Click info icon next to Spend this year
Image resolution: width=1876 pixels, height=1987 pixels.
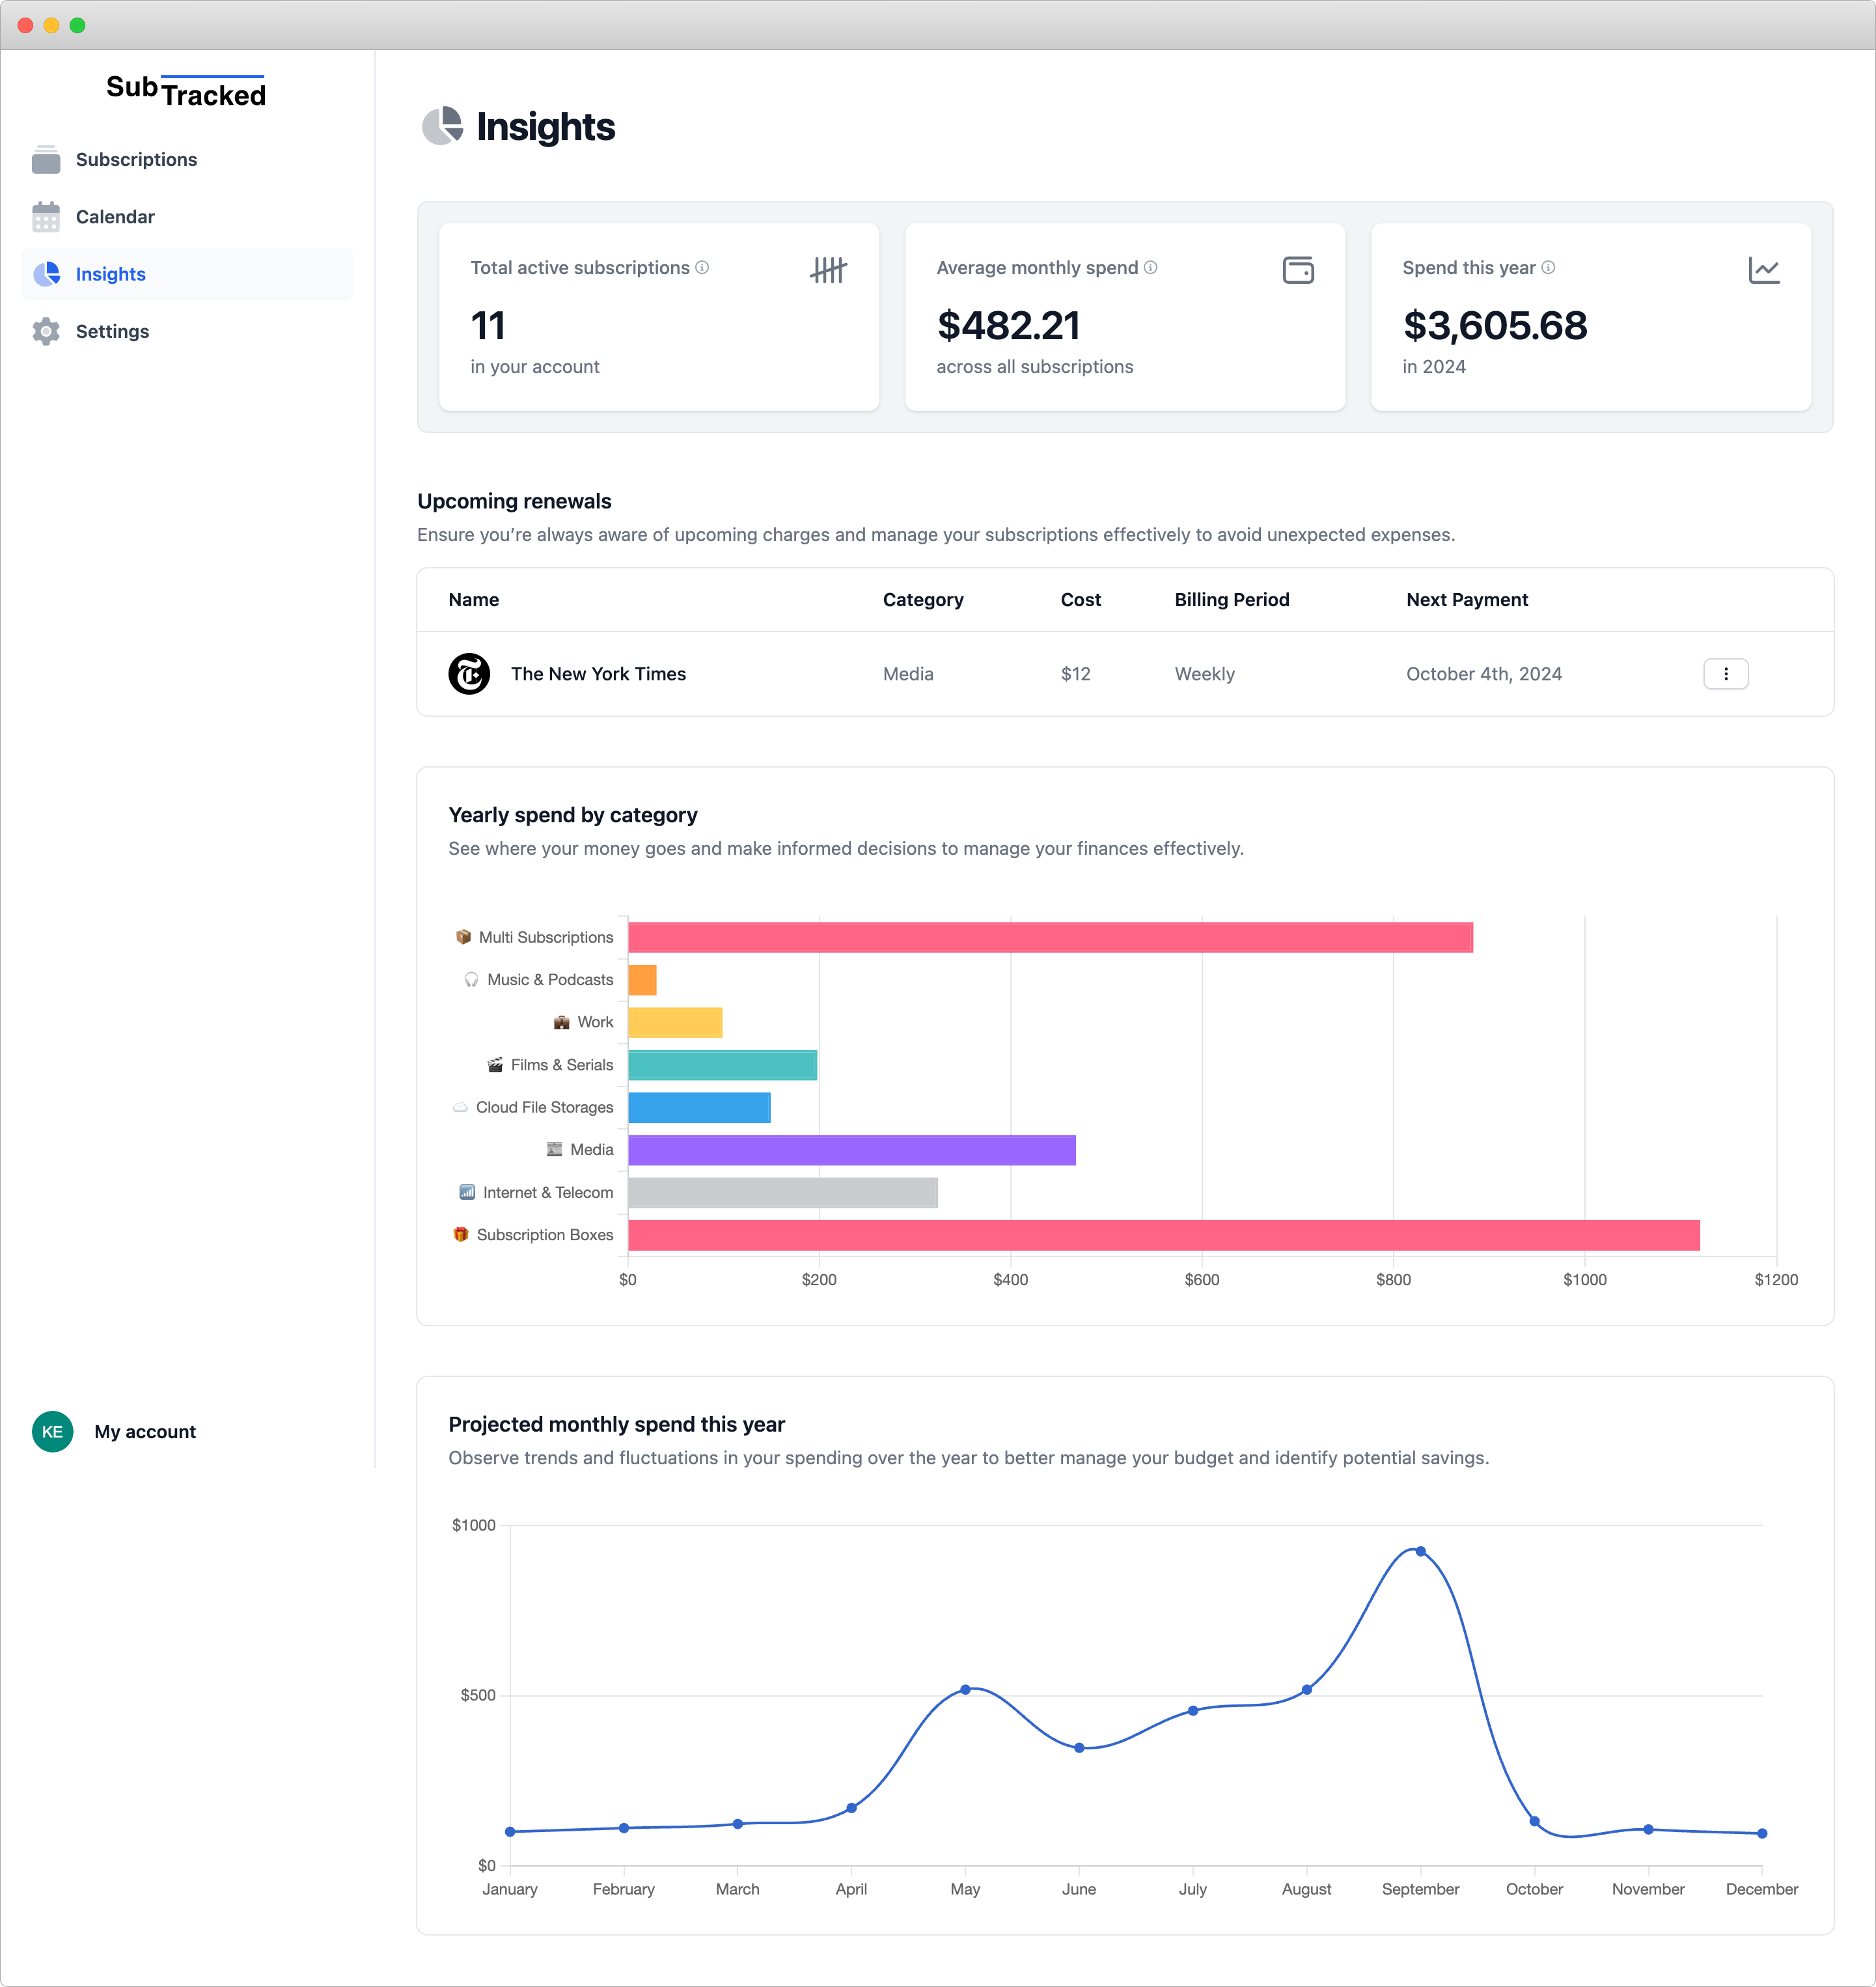tap(1548, 267)
